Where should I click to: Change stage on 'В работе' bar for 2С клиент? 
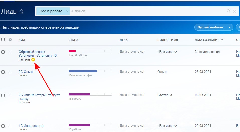click(90, 94)
